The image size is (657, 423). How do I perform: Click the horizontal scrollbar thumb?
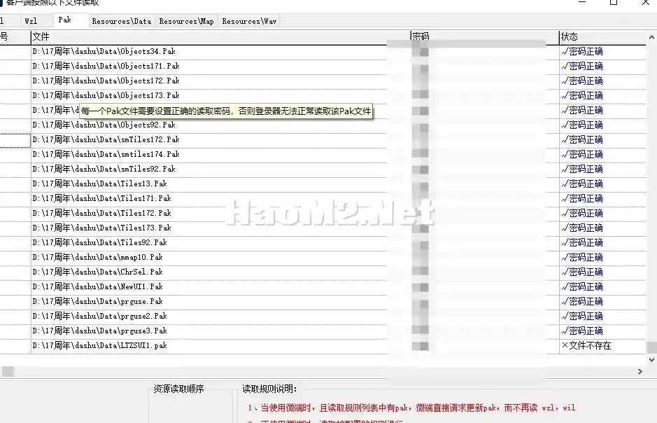point(8,371)
